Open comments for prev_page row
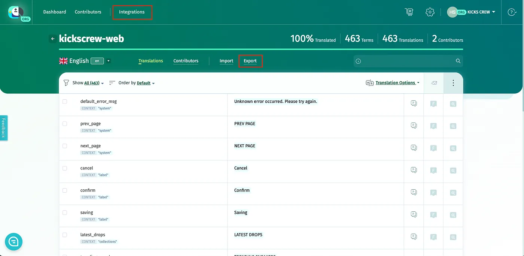The image size is (524, 256). coord(414,126)
